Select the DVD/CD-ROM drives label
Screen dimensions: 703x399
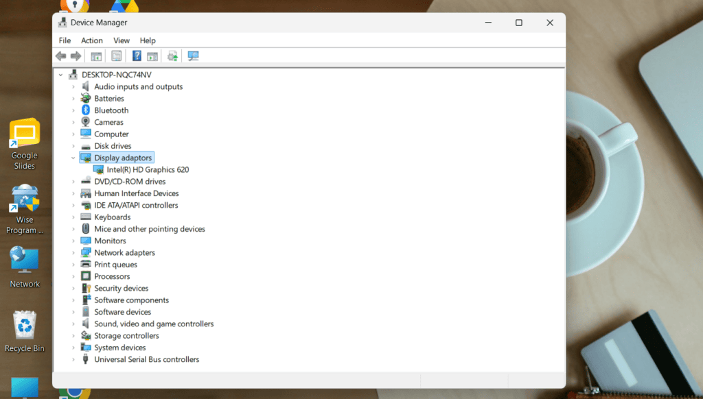click(x=130, y=182)
